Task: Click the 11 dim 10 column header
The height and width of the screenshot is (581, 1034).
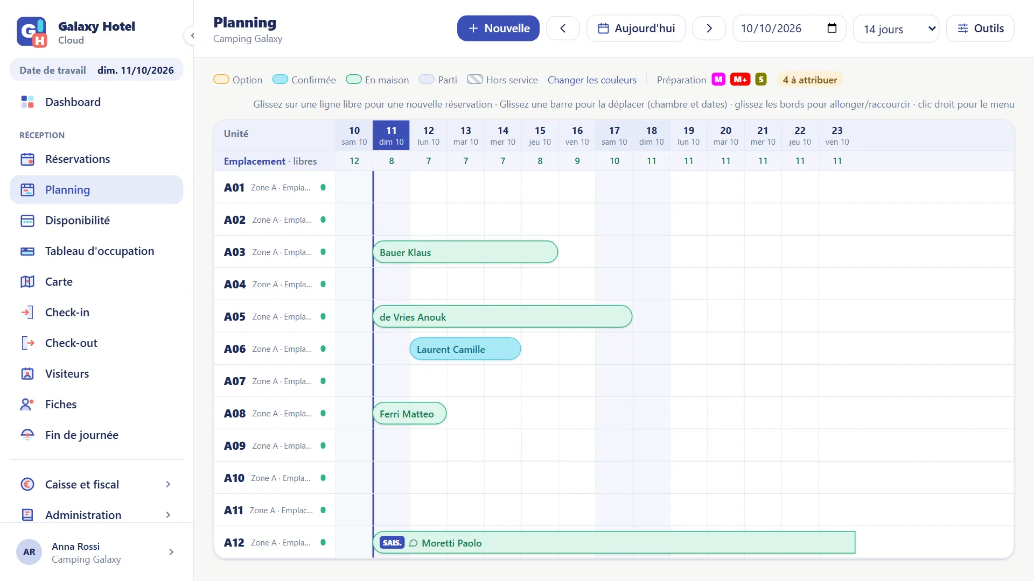Action: click(392, 136)
